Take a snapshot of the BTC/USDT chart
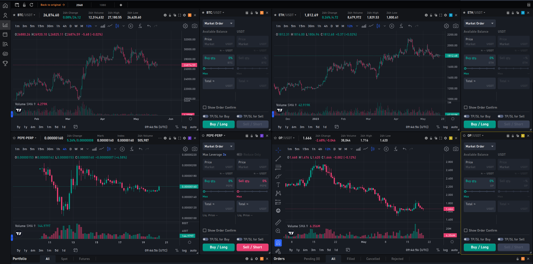 pos(195,26)
